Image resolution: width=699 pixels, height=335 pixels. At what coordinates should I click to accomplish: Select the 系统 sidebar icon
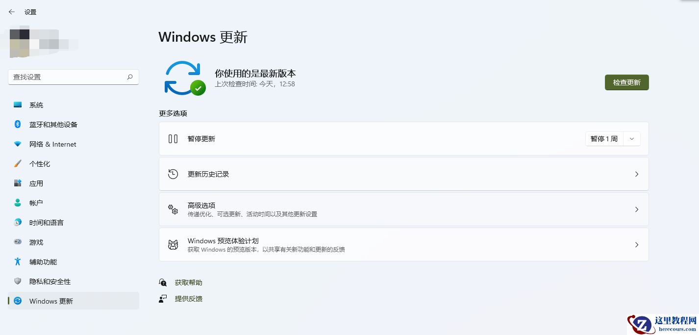pyautogui.click(x=18, y=104)
